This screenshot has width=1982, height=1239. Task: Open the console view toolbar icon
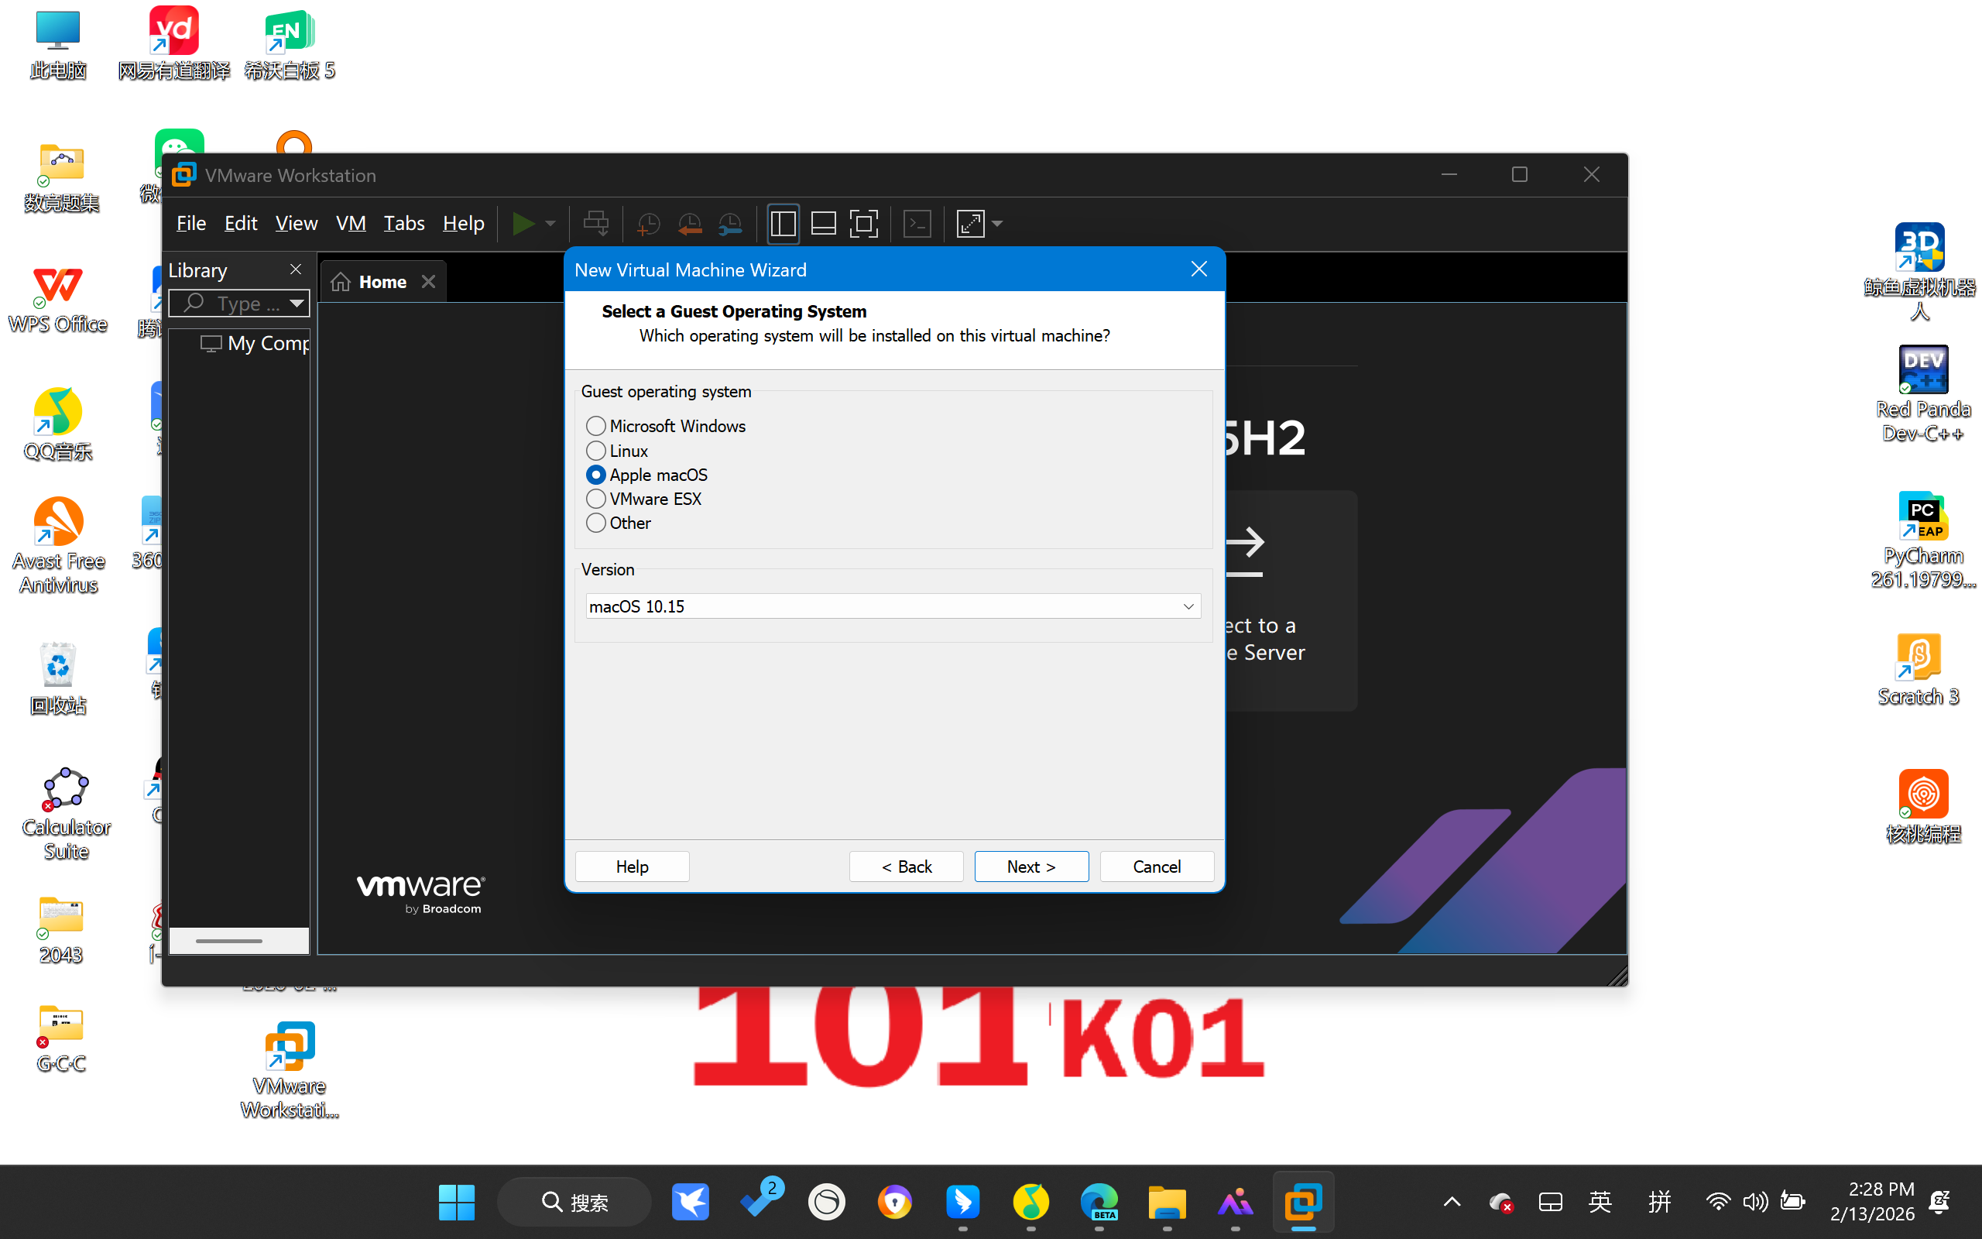(x=917, y=223)
